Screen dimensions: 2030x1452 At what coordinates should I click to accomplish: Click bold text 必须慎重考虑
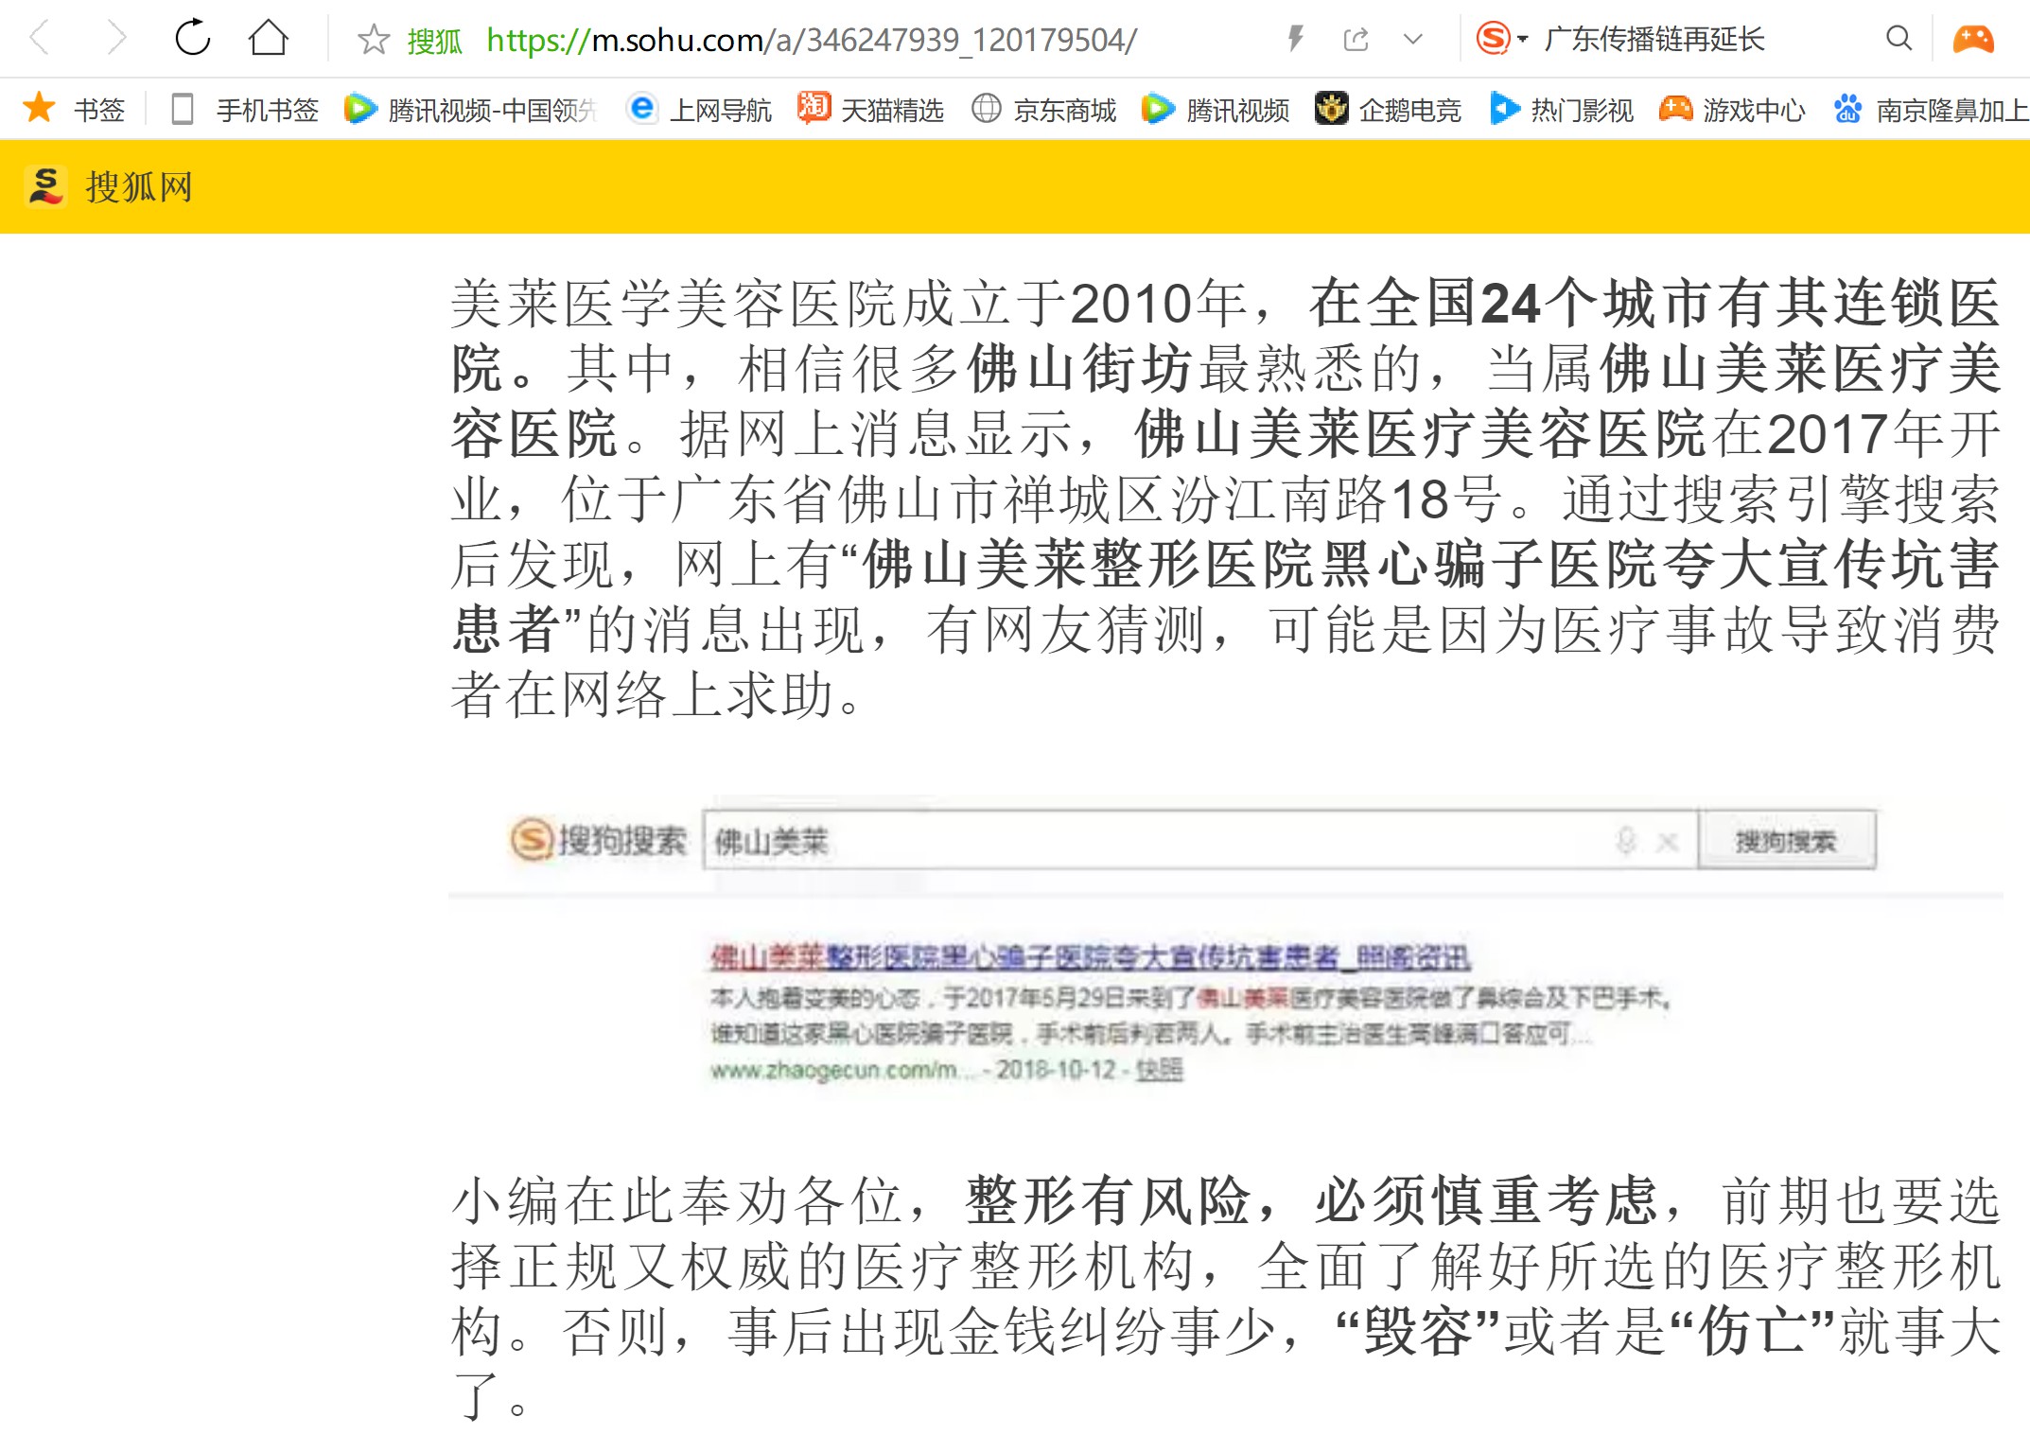pyautogui.click(x=1486, y=1201)
